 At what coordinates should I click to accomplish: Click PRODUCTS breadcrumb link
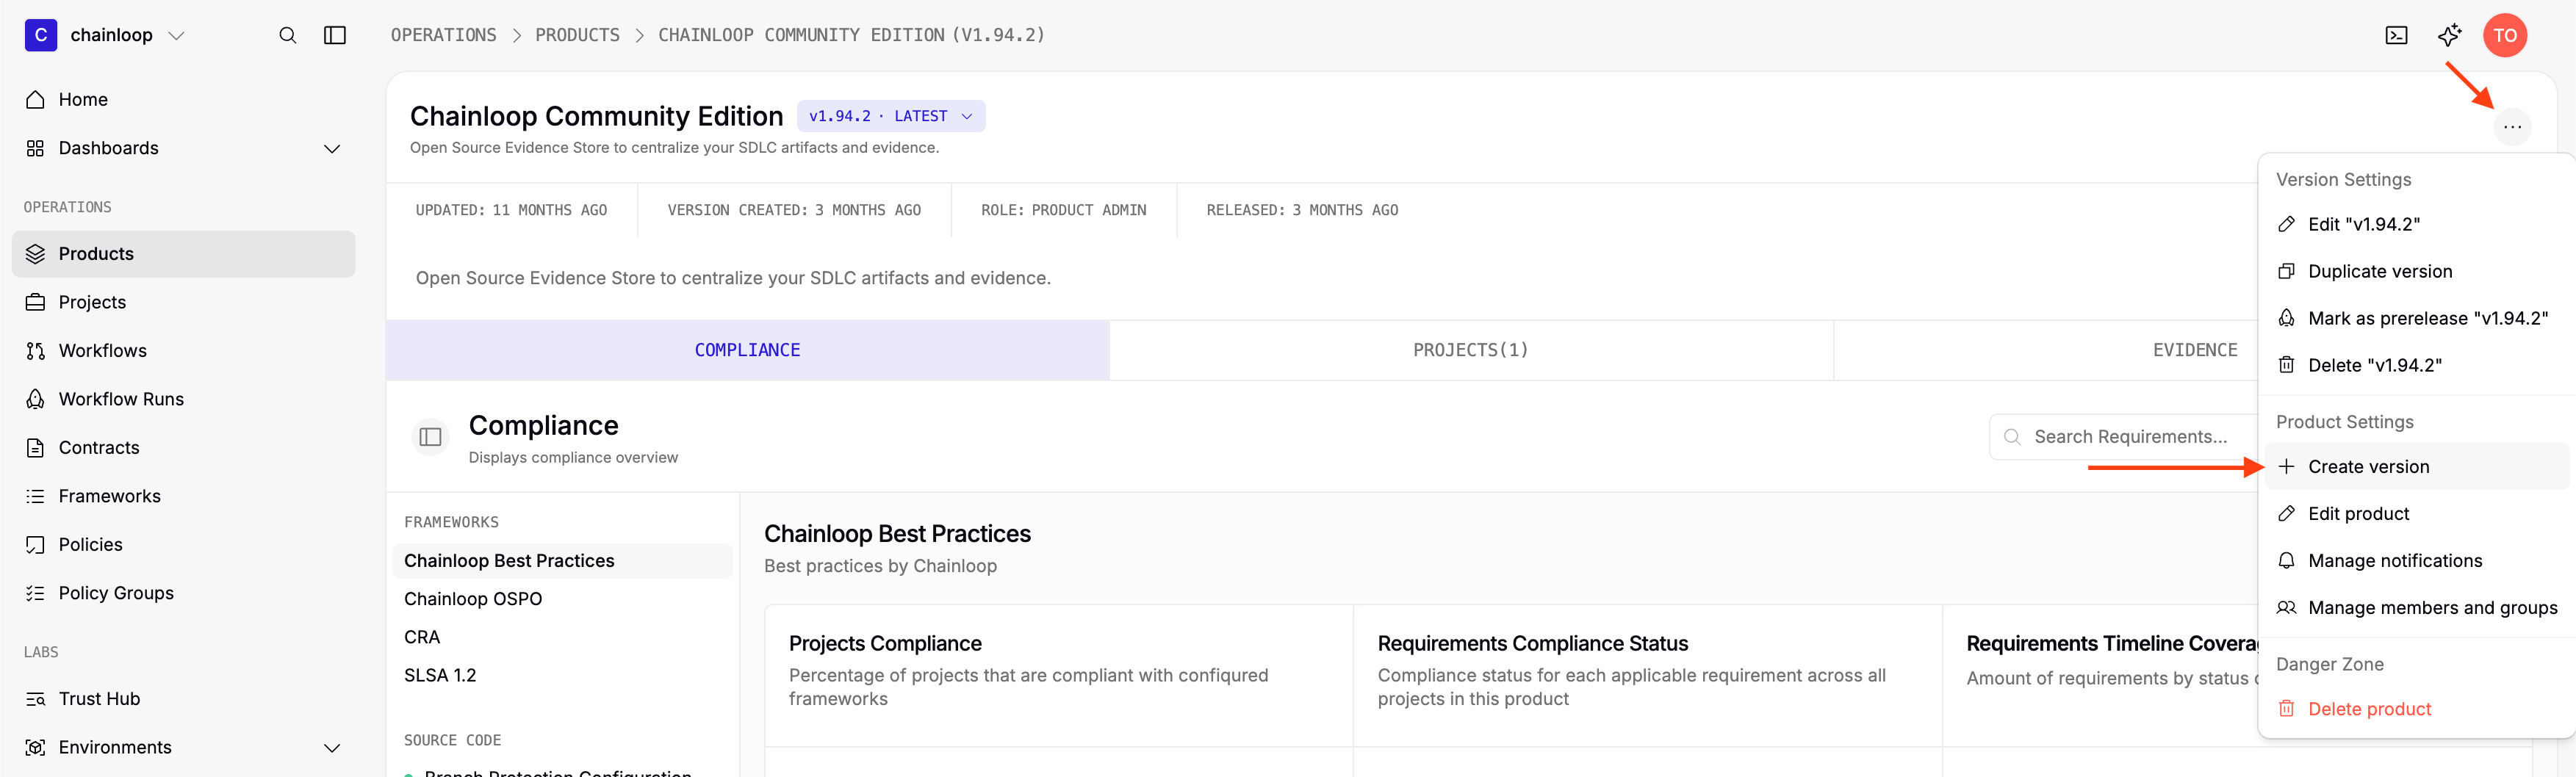coord(577,35)
